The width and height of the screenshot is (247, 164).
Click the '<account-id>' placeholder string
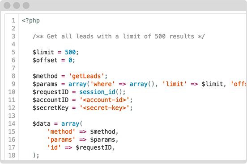coord(105,100)
